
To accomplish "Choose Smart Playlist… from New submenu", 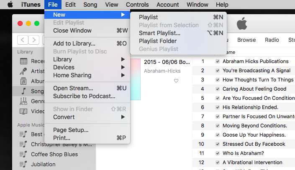I will point(178,33).
